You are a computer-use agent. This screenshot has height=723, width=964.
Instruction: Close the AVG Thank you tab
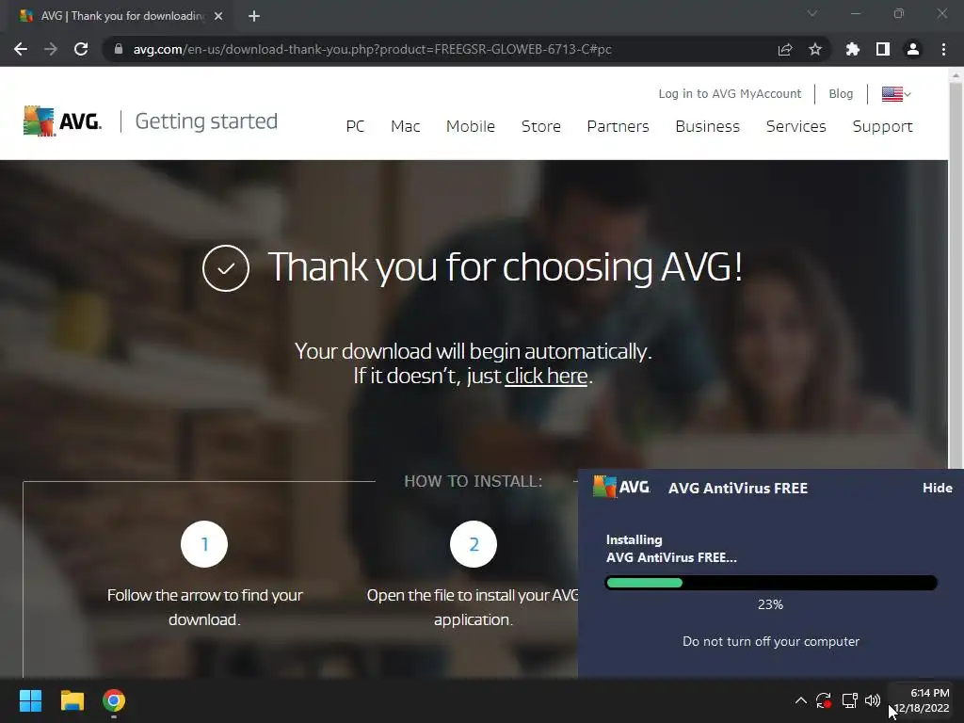(218, 16)
